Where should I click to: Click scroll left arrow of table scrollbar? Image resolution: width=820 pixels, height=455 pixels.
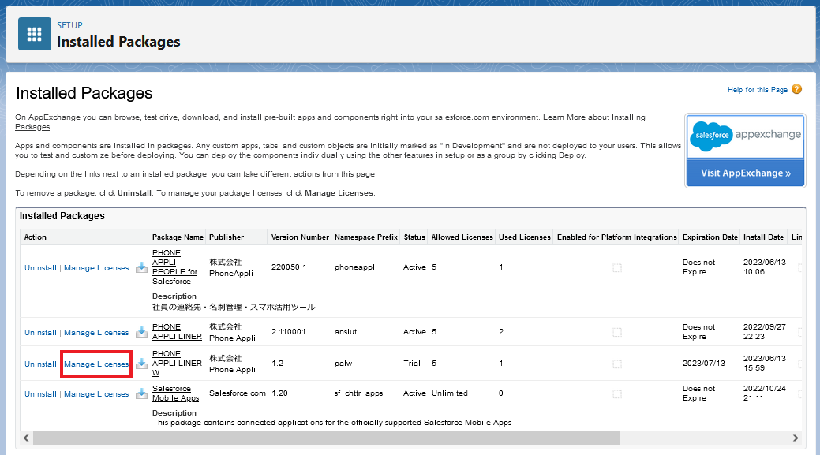coord(26,438)
